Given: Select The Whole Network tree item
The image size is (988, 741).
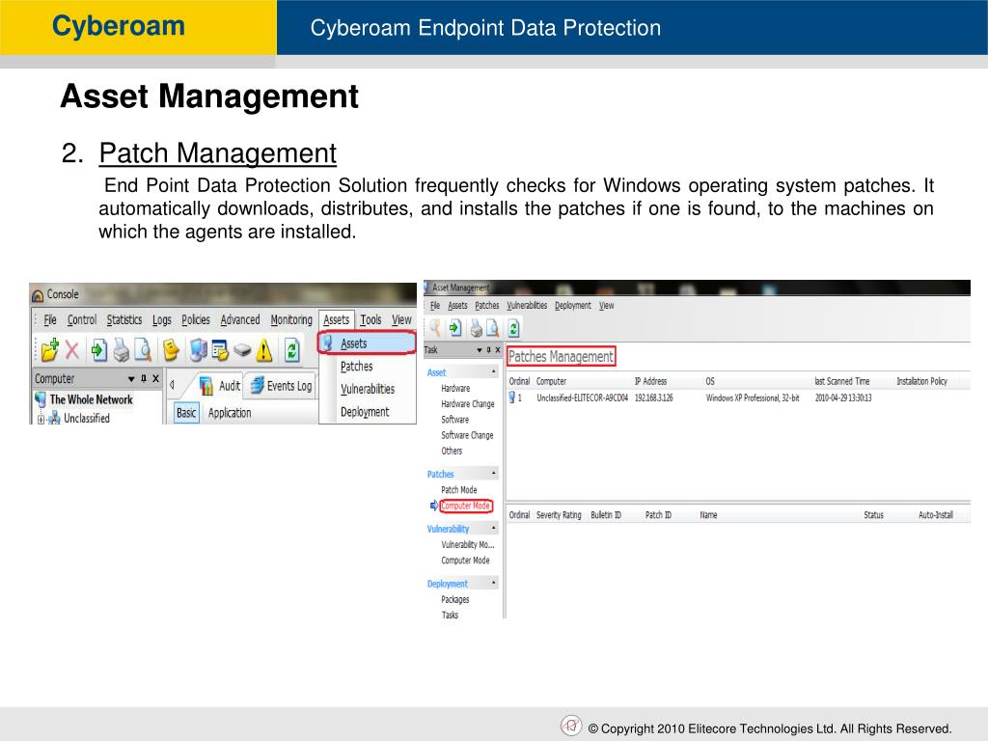Looking at the screenshot, I should coord(91,399).
